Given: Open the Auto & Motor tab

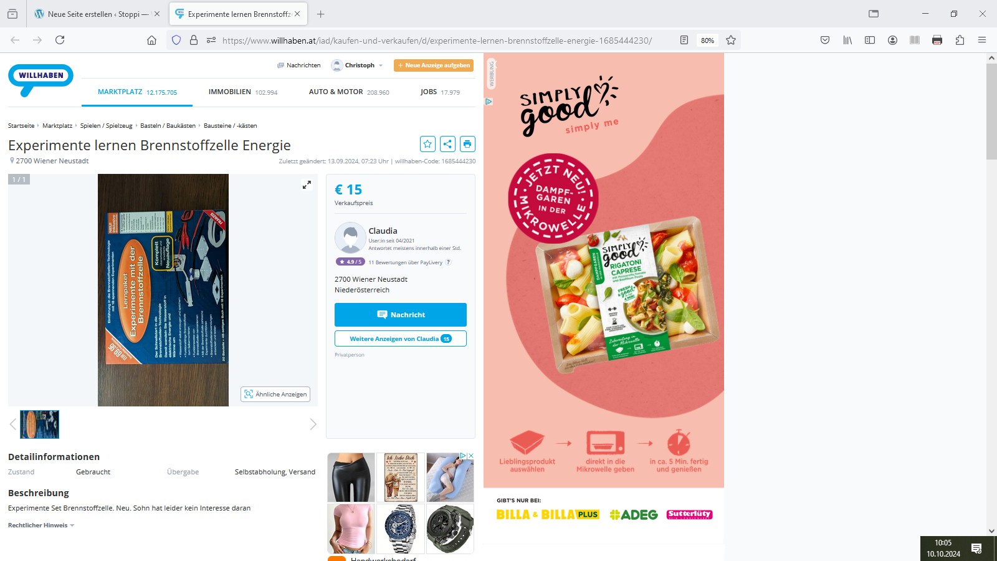Looking at the screenshot, I should tap(349, 92).
